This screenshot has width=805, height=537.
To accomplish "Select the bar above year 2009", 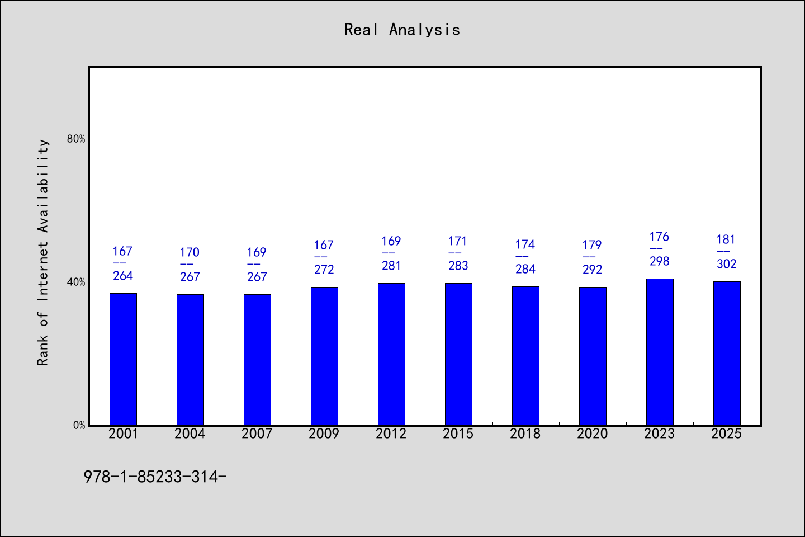I will click(x=324, y=356).
